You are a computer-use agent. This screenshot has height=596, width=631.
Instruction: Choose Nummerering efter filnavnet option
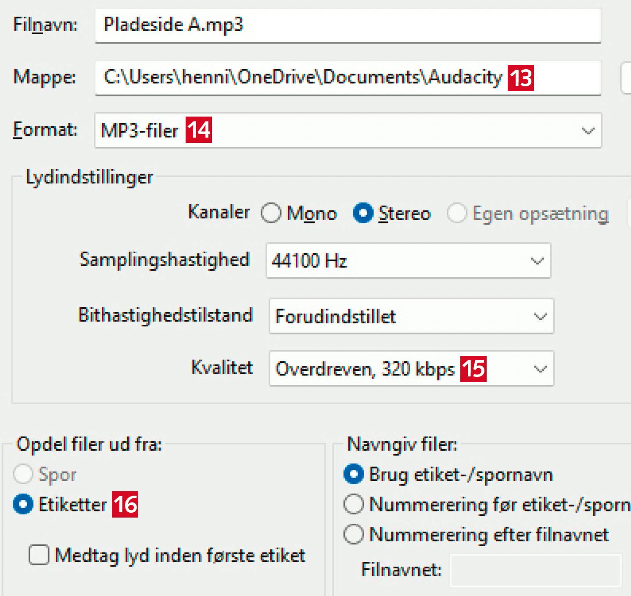tap(354, 535)
